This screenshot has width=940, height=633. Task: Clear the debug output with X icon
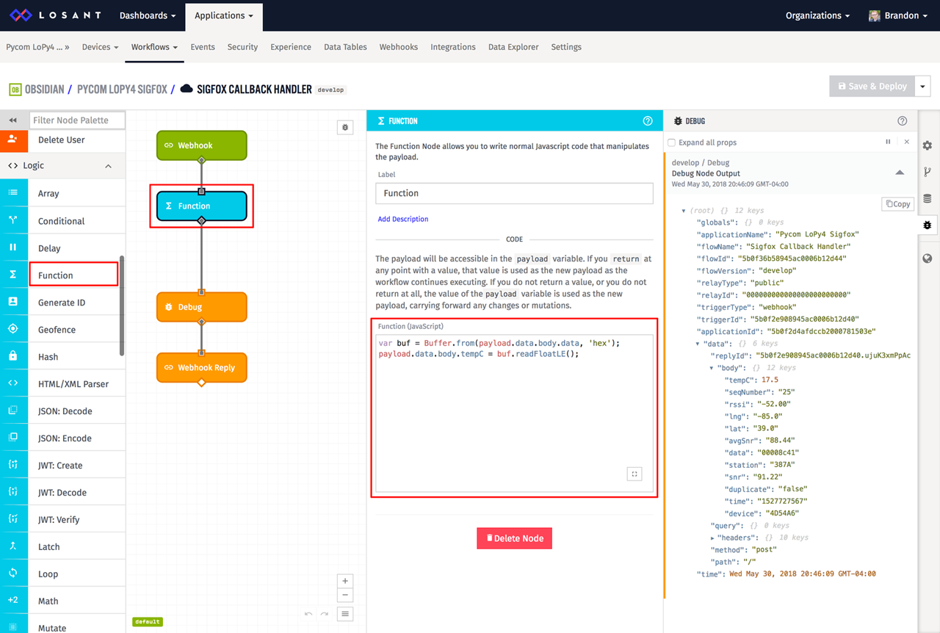(x=906, y=142)
